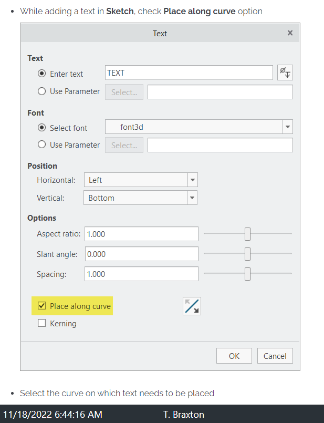Expand the Horizontal position dropdown
Image resolution: width=324 pixels, height=423 pixels.
[x=141, y=180]
